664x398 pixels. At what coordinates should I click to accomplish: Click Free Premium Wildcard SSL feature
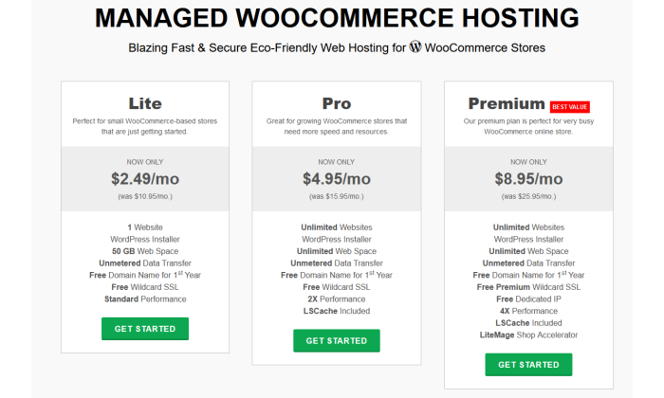point(528,287)
